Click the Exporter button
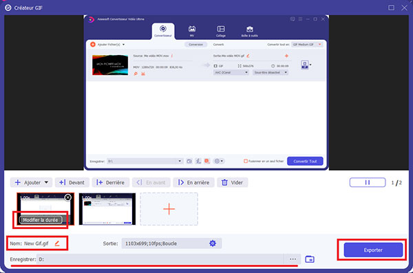Screen dimensions: 413x273 coord(373,250)
